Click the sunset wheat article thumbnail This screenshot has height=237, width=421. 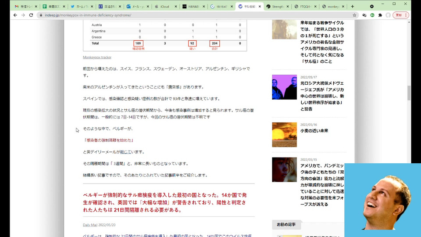click(x=284, y=135)
